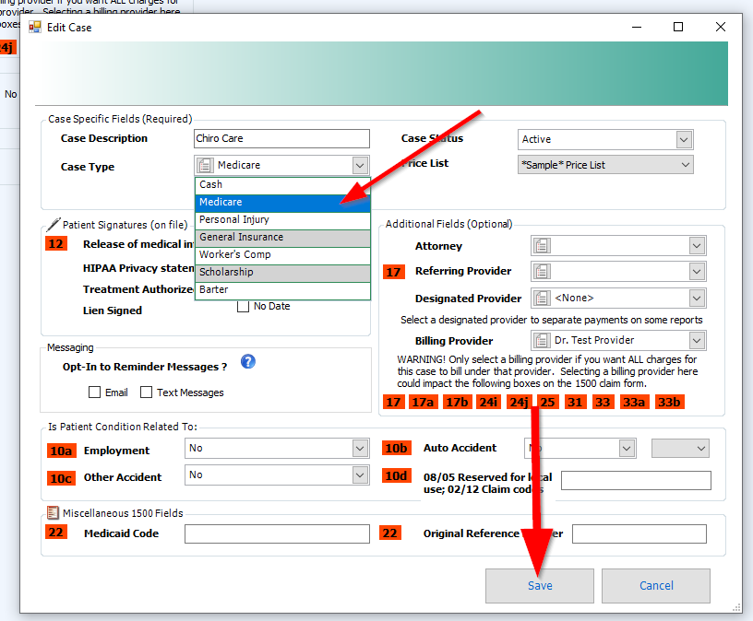
Task: Click the document icon in Case Type field
Action: click(205, 166)
